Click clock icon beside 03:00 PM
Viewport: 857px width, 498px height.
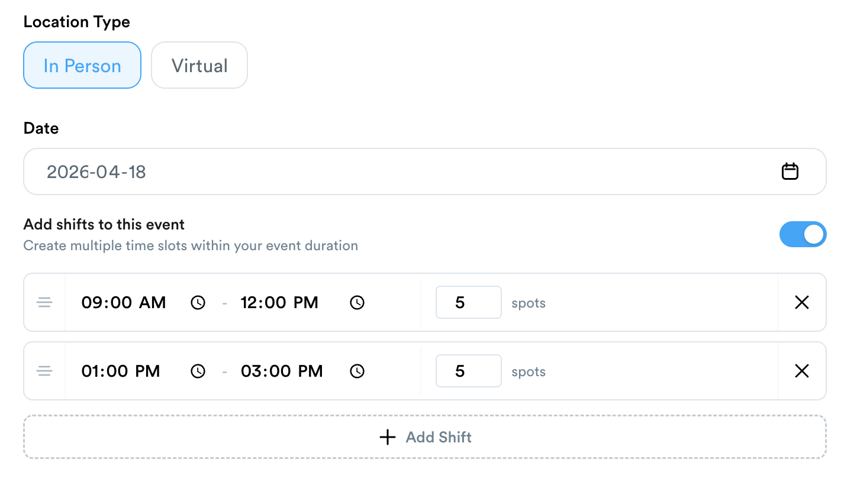(x=357, y=371)
